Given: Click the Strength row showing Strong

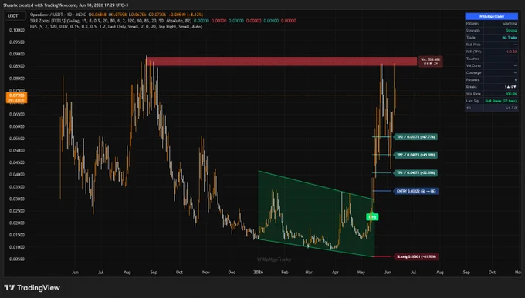Looking at the screenshot, I should 491,30.
